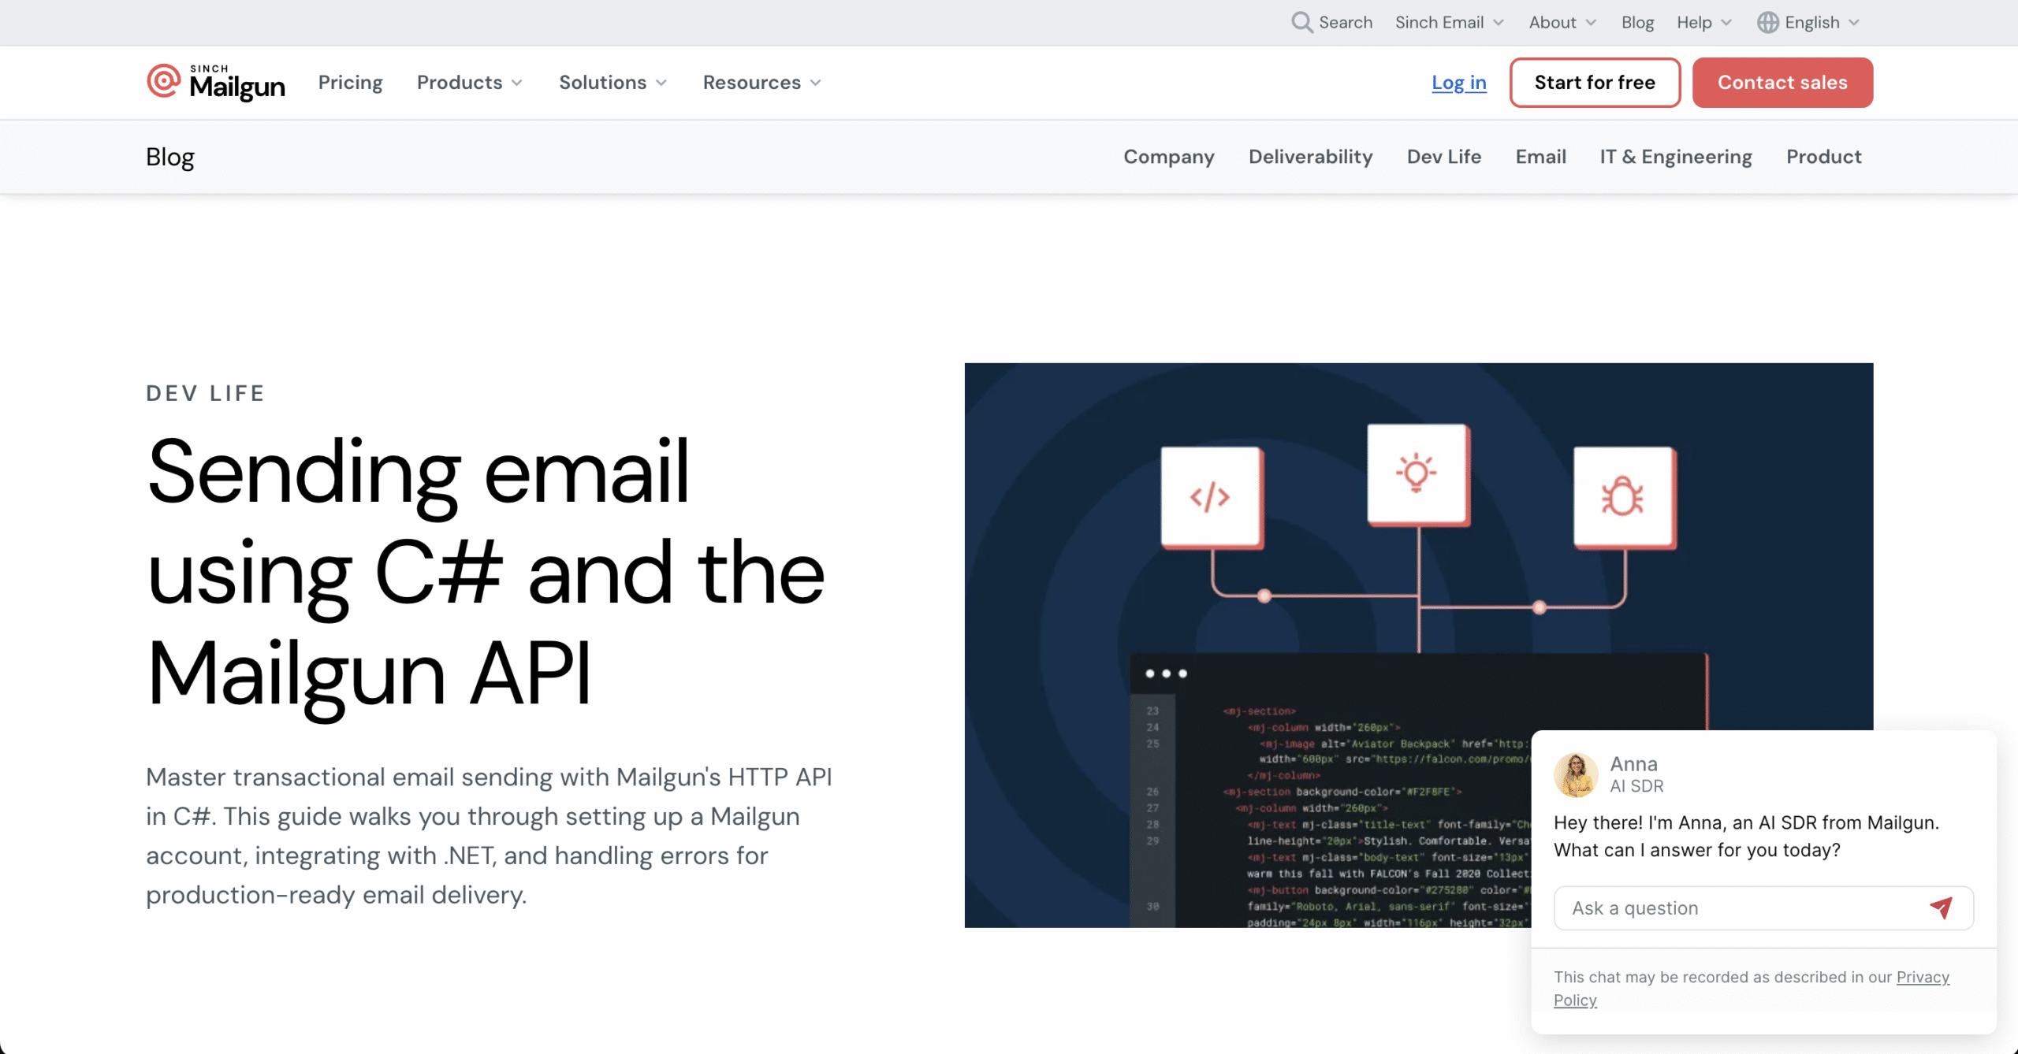Click the bug icon card
The height and width of the screenshot is (1054, 2018).
pyautogui.click(x=1623, y=497)
